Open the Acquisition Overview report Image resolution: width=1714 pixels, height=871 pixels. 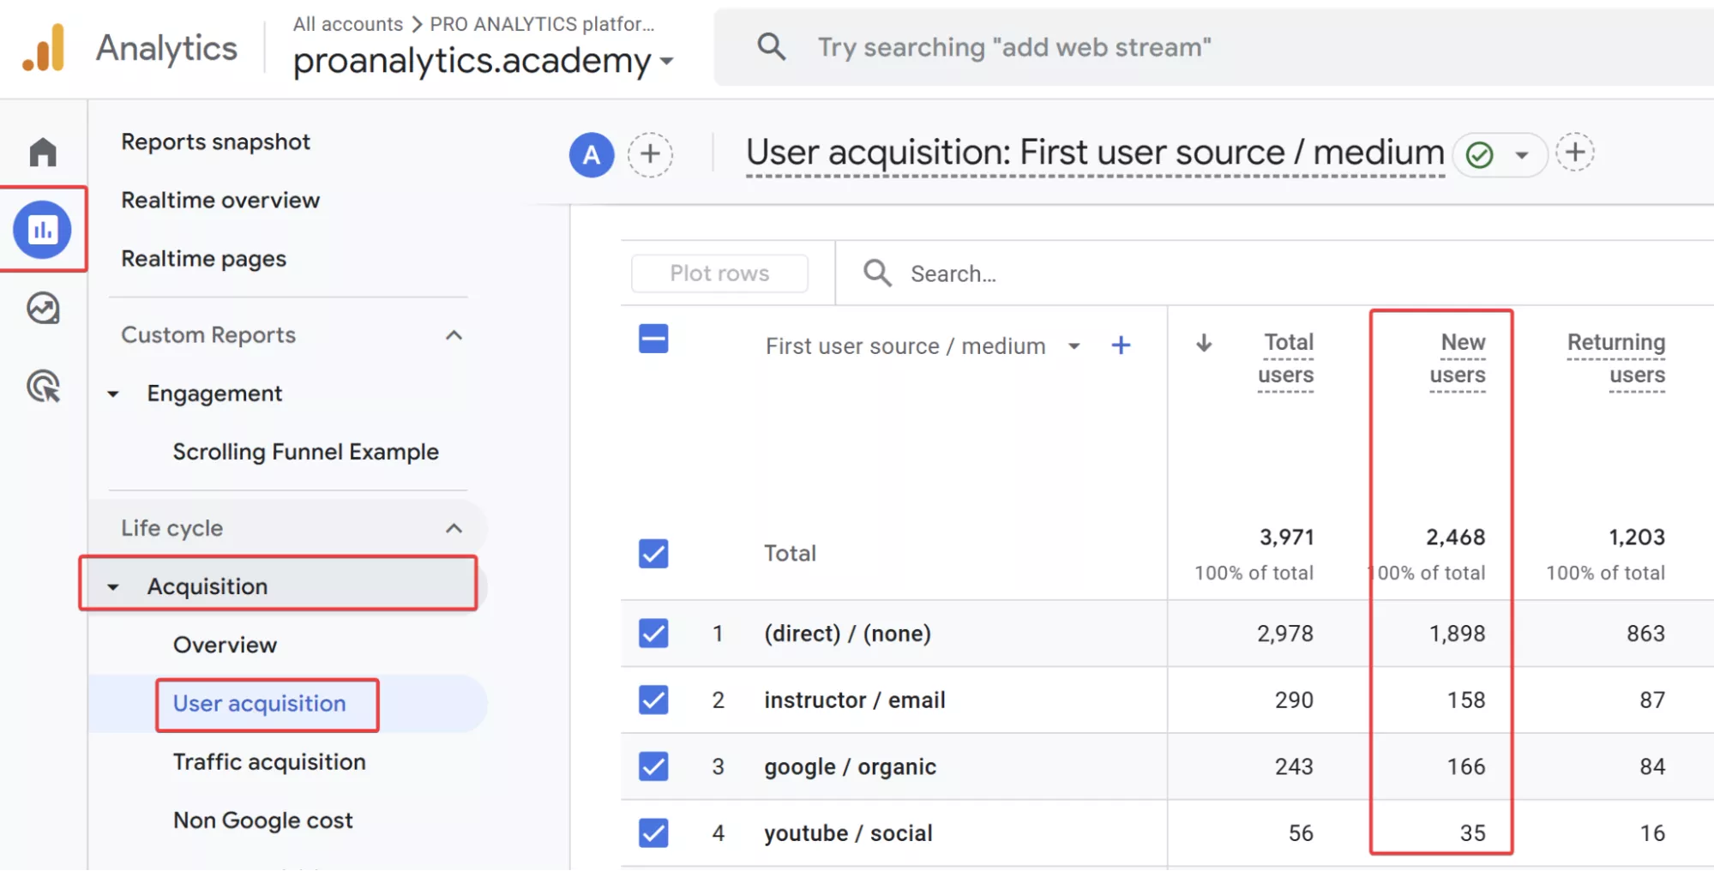[225, 645]
